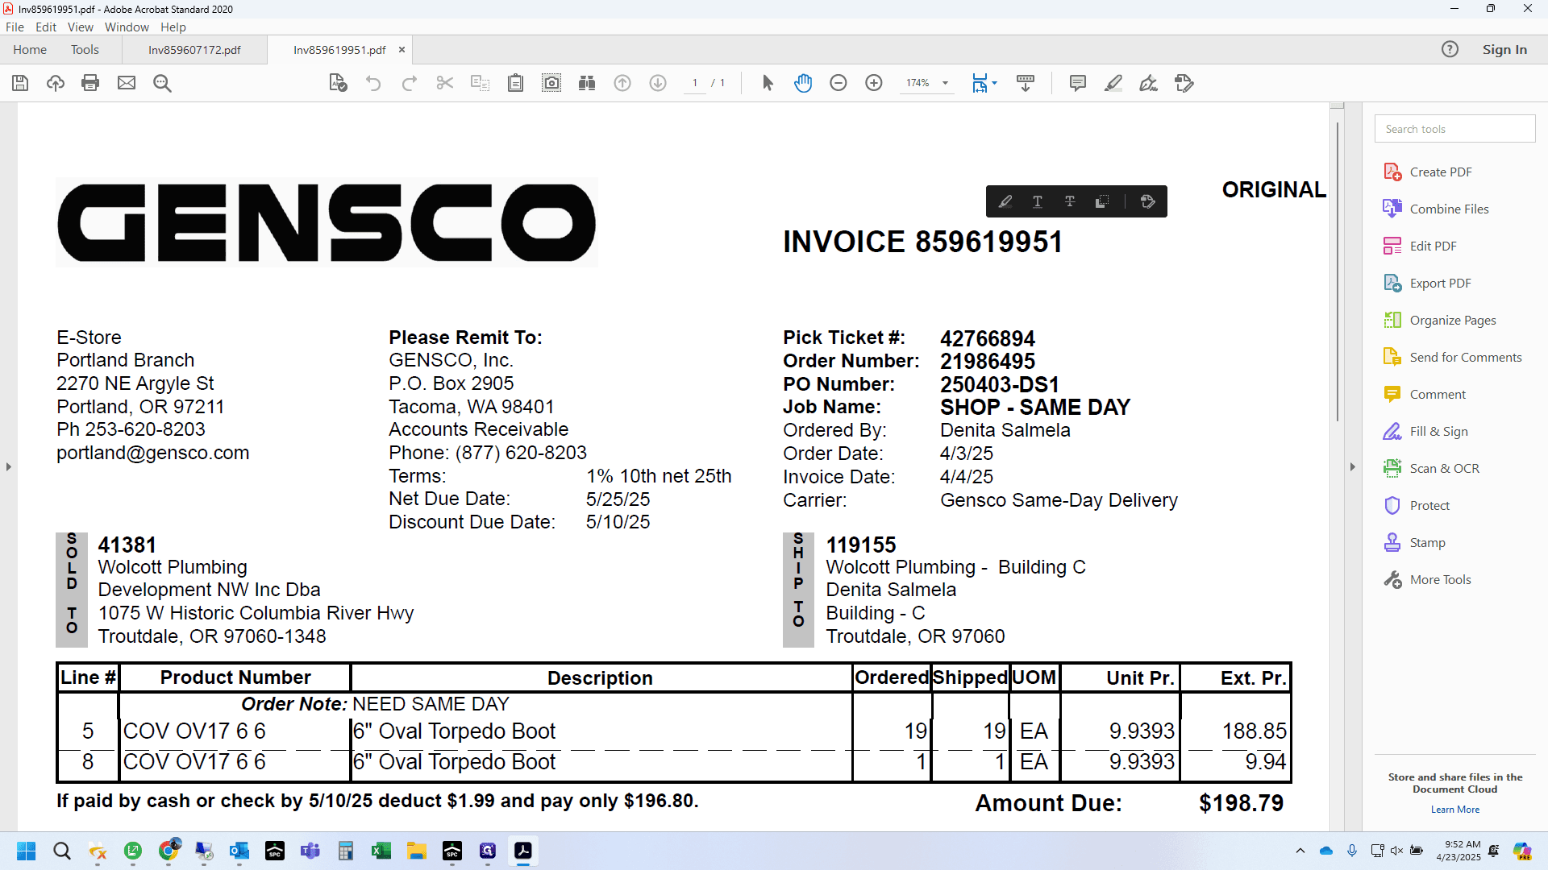Viewport: 1548px width, 870px height.
Task: Switch to the Tools tab
Action: click(85, 50)
